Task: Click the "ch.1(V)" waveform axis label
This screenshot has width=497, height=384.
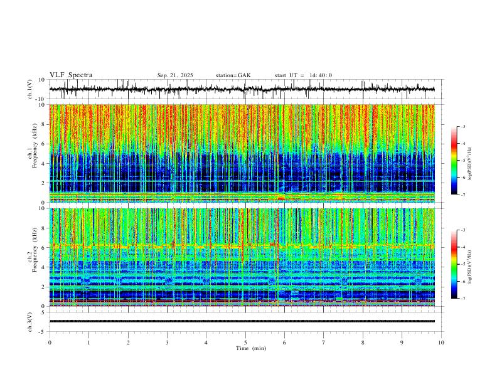Action: coord(30,89)
